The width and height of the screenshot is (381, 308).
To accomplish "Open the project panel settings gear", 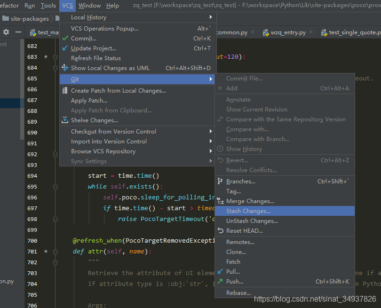I will click(x=6, y=32).
